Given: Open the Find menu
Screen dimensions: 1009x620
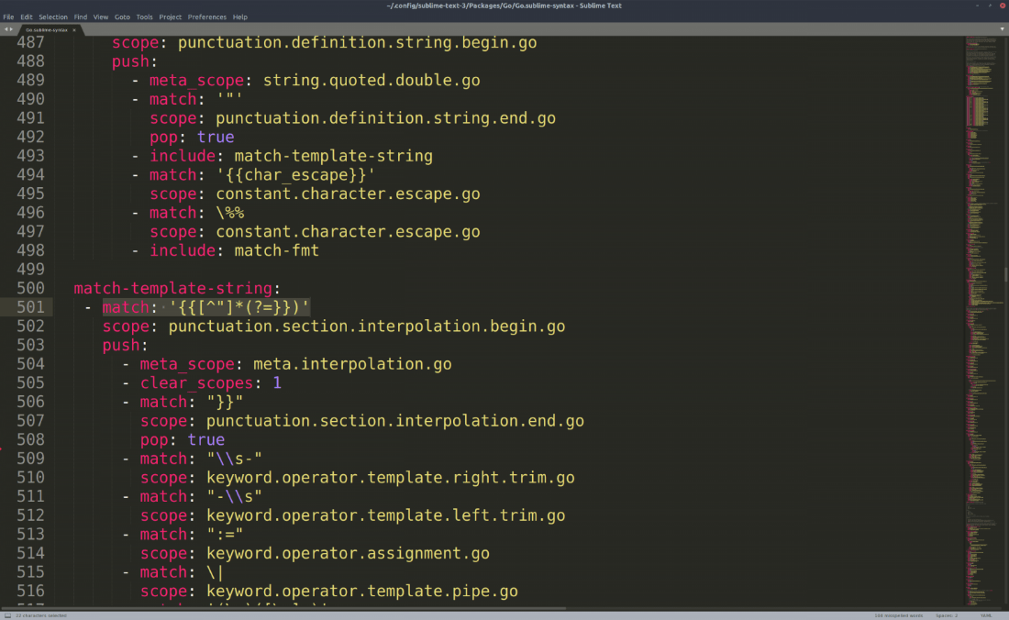Looking at the screenshot, I should pyautogui.click(x=81, y=17).
